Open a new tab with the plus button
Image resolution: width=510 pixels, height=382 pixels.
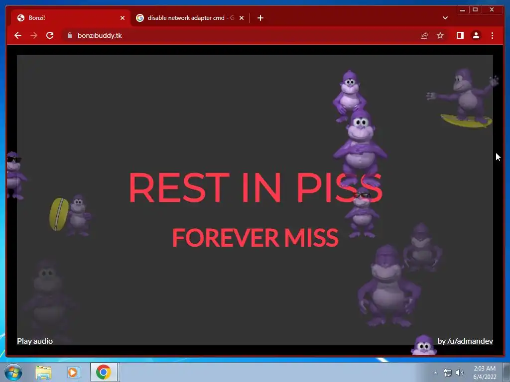[260, 18]
